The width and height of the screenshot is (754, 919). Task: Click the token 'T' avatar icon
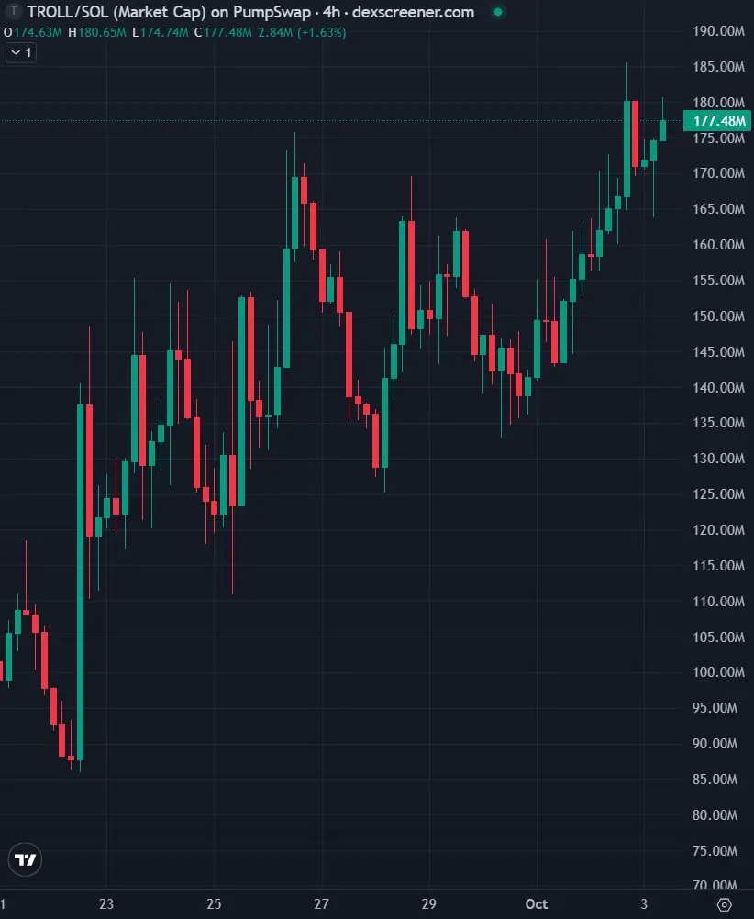14,11
